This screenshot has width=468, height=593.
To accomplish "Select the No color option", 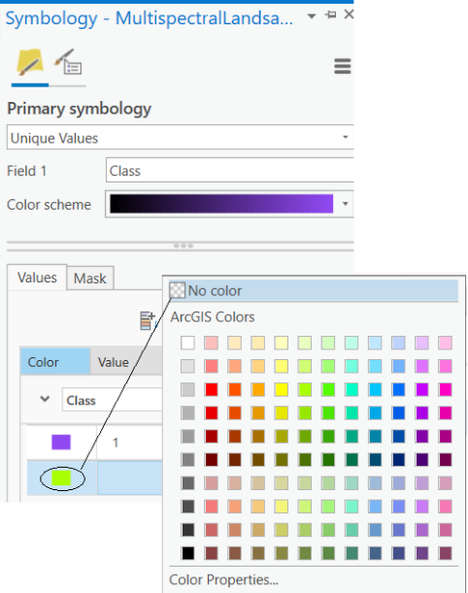I will 314,290.
